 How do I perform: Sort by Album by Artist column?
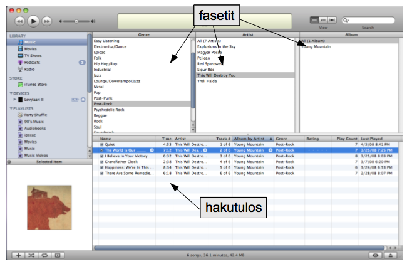(253, 139)
